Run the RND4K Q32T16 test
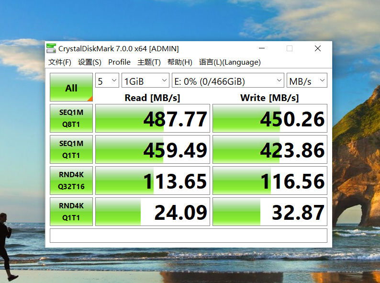 coord(71,181)
